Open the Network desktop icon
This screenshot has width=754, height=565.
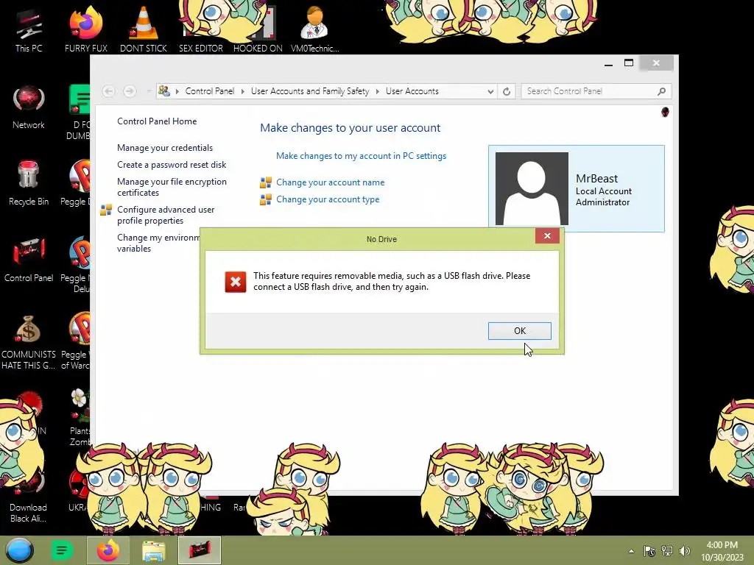[29, 107]
